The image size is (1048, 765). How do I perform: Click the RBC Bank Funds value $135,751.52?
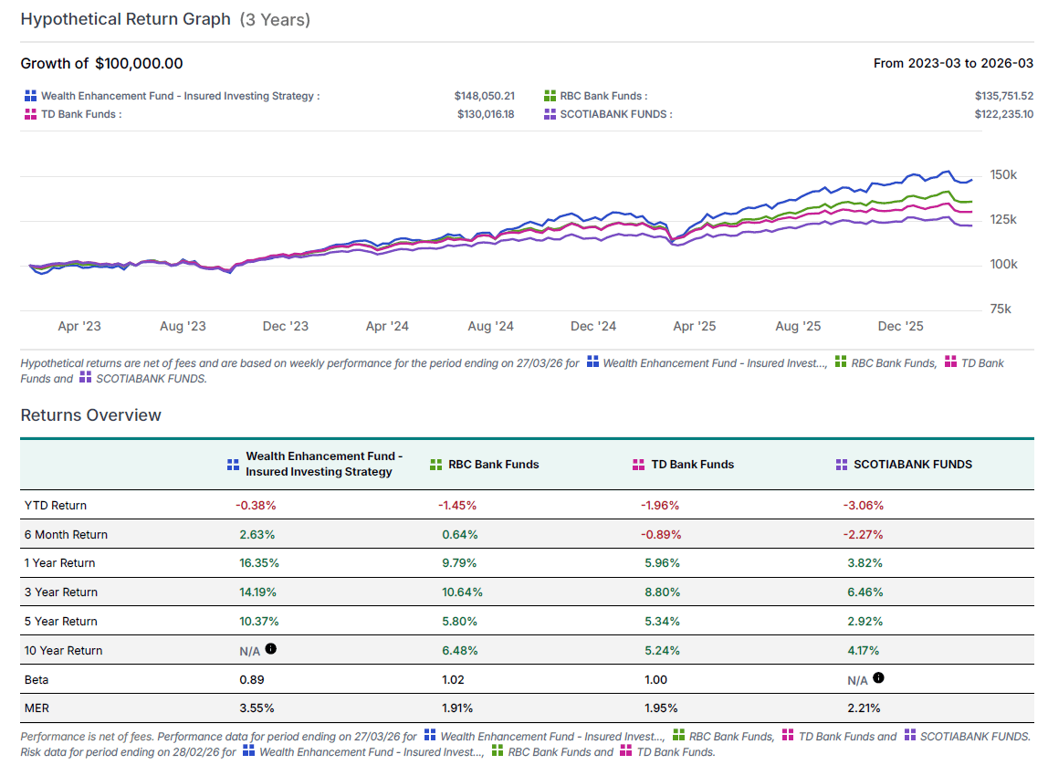tap(1003, 96)
